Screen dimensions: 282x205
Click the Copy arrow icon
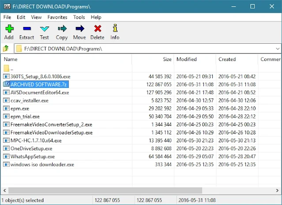coord(62,28)
